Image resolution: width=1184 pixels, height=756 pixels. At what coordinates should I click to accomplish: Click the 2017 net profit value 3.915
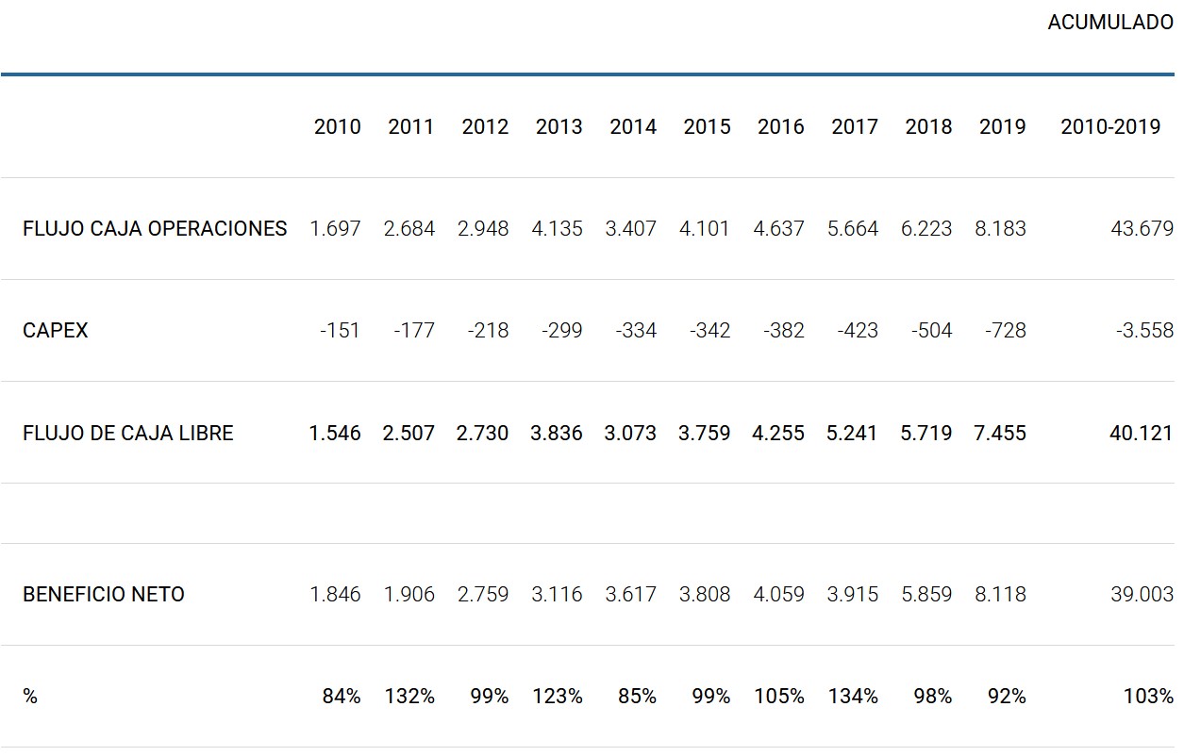click(x=853, y=595)
